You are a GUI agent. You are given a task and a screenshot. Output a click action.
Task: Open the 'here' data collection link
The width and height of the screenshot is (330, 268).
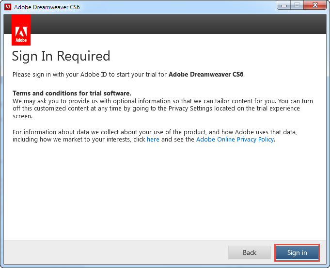click(153, 140)
